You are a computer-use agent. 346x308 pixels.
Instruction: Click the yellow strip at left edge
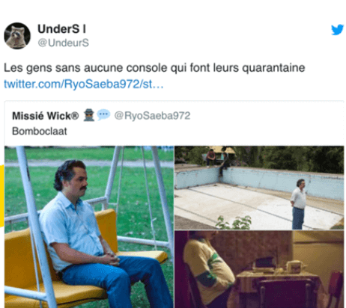[x=1, y=196]
